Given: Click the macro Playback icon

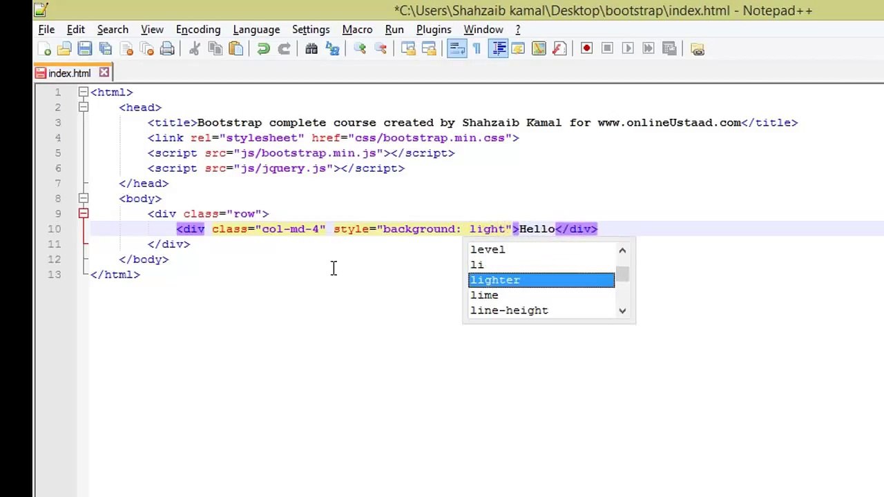Looking at the screenshot, I should 628,49.
